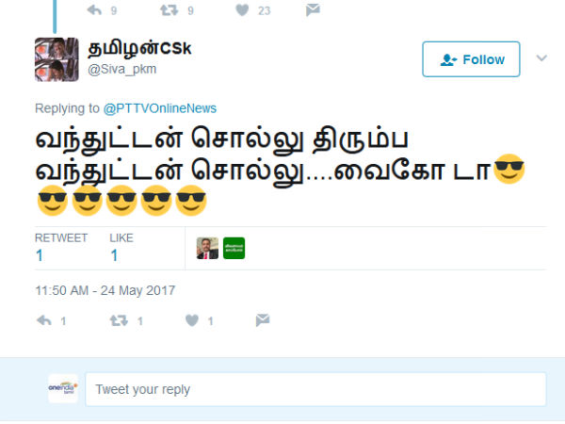Image resolution: width=565 pixels, height=424 pixels.
Task: Click the 11:50 AM - 24 May 2017 timestamp
Action: [x=105, y=290]
